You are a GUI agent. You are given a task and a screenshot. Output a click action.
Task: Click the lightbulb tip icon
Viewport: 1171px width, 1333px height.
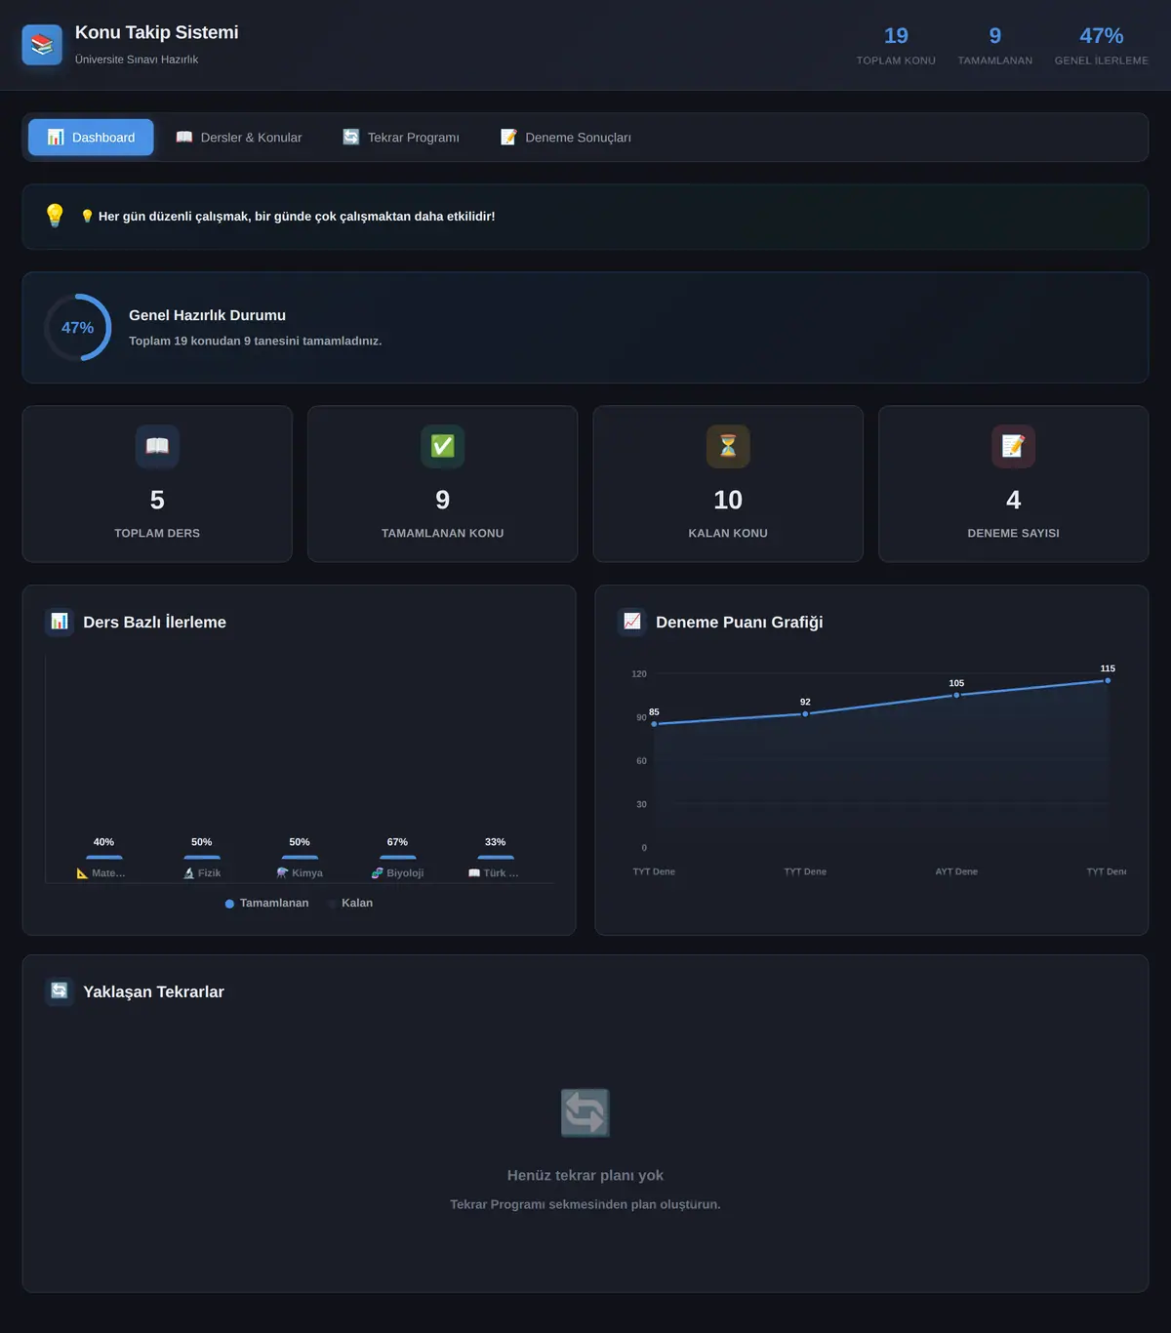tap(55, 216)
